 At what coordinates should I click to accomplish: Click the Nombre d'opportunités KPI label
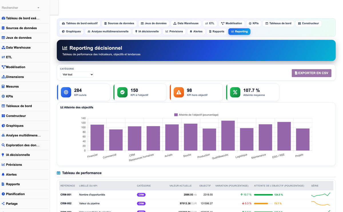point(92,195)
